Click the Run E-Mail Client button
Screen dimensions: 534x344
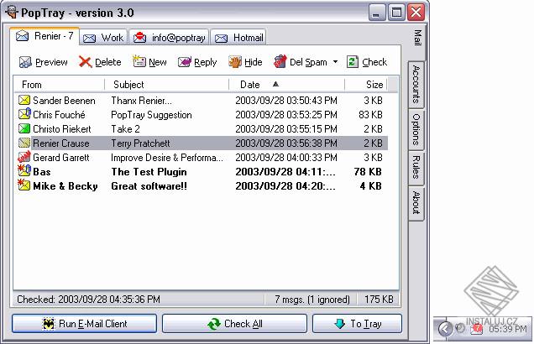85,324
